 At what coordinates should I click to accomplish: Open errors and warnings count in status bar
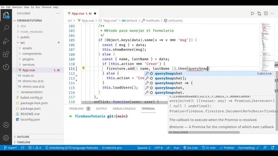coord(35,148)
